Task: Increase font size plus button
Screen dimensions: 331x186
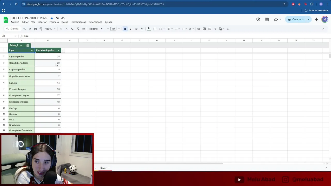Action: [119, 29]
